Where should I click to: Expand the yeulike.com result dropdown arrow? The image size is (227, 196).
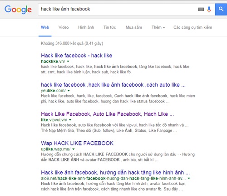(69, 91)
